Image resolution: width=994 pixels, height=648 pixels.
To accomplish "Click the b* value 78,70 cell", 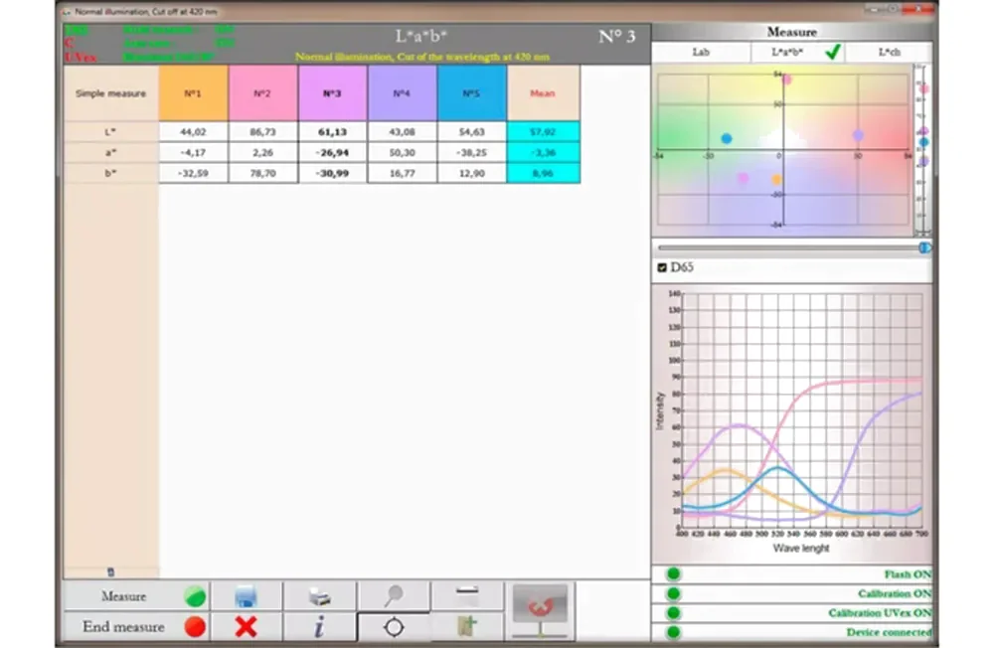I will [x=262, y=173].
